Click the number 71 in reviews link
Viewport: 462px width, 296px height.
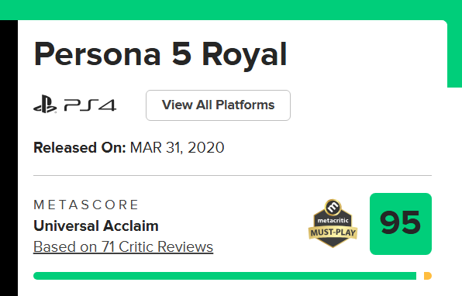point(109,247)
